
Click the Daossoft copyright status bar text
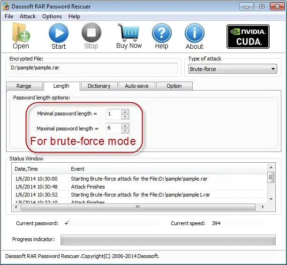[x=82, y=256]
